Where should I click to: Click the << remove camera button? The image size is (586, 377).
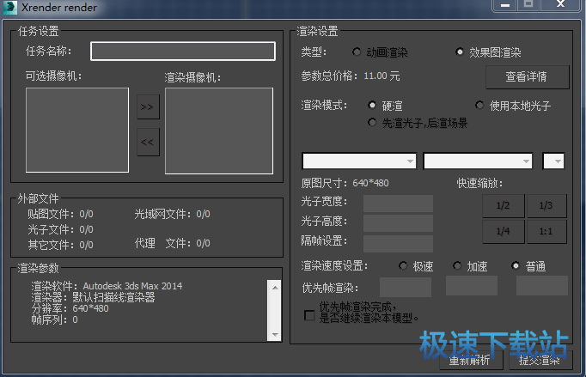[148, 142]
